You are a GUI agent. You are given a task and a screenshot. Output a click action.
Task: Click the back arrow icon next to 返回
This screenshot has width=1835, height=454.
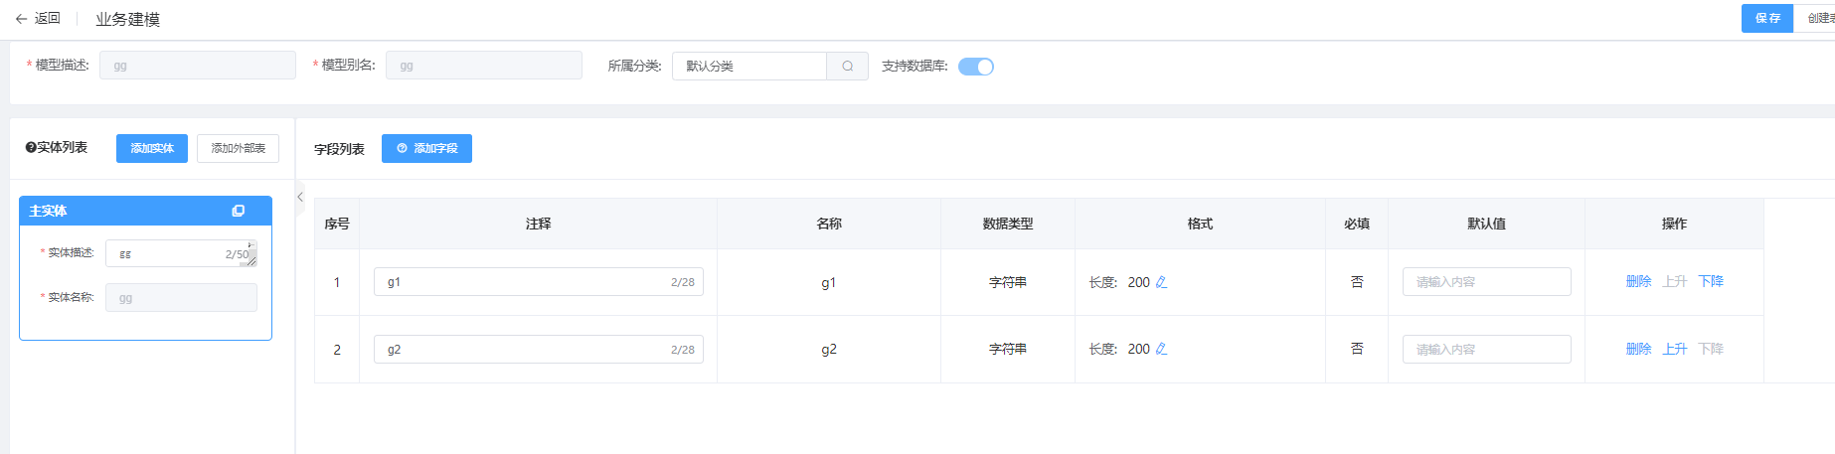(x=21, y=19)
